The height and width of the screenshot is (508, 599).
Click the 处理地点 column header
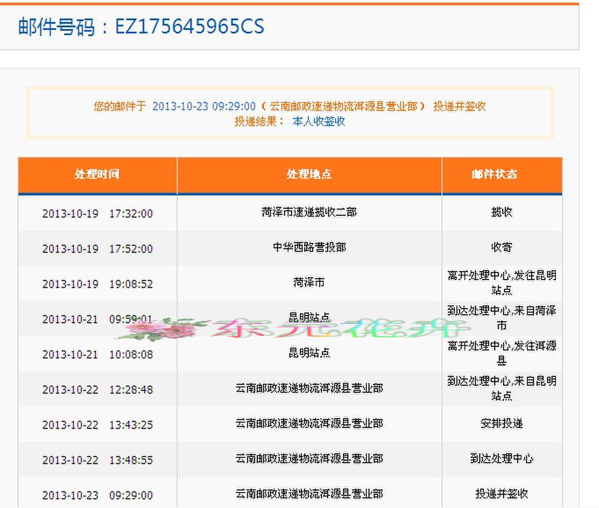pos(309,174)
